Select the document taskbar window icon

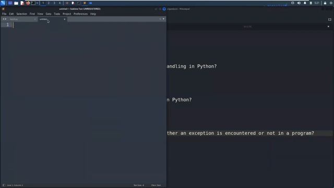[x=73, y=3]
